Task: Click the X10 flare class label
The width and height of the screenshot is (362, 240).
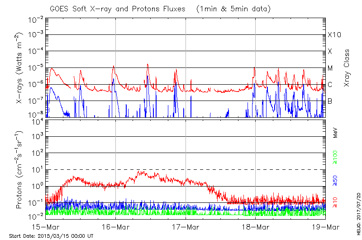Action: (334, 35)
